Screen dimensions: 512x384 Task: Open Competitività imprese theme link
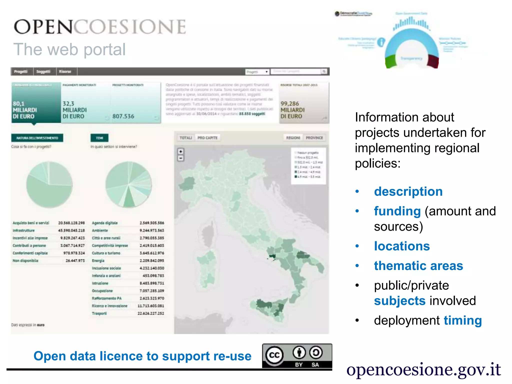tap(110, 245)
